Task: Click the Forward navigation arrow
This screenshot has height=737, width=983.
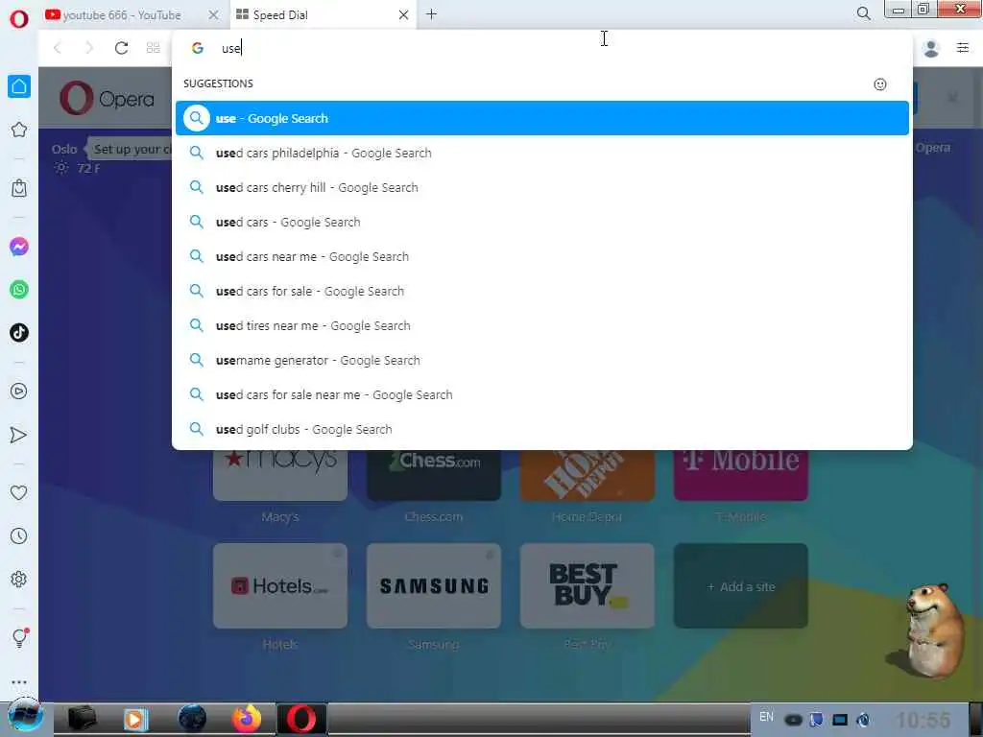Action: pos(89,48)
